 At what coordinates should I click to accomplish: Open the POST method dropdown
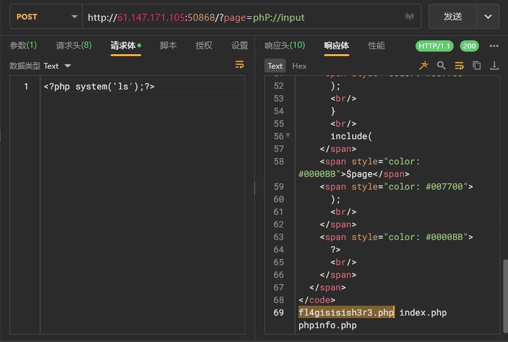coord(46,17)
